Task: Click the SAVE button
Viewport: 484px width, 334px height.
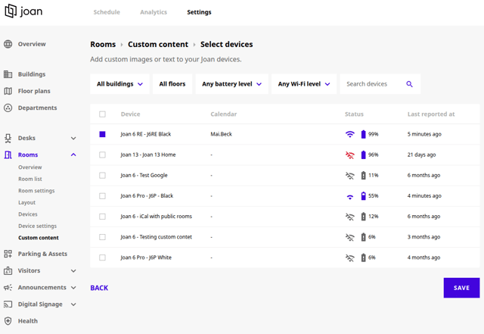Action: click(x=461, y=288)
